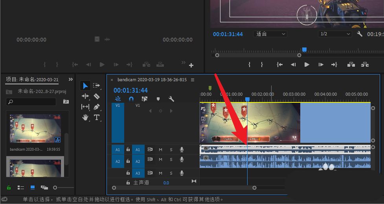Click inside project search field
The width and height of the screenshot is (384, 204).
[x=31, y=102]
